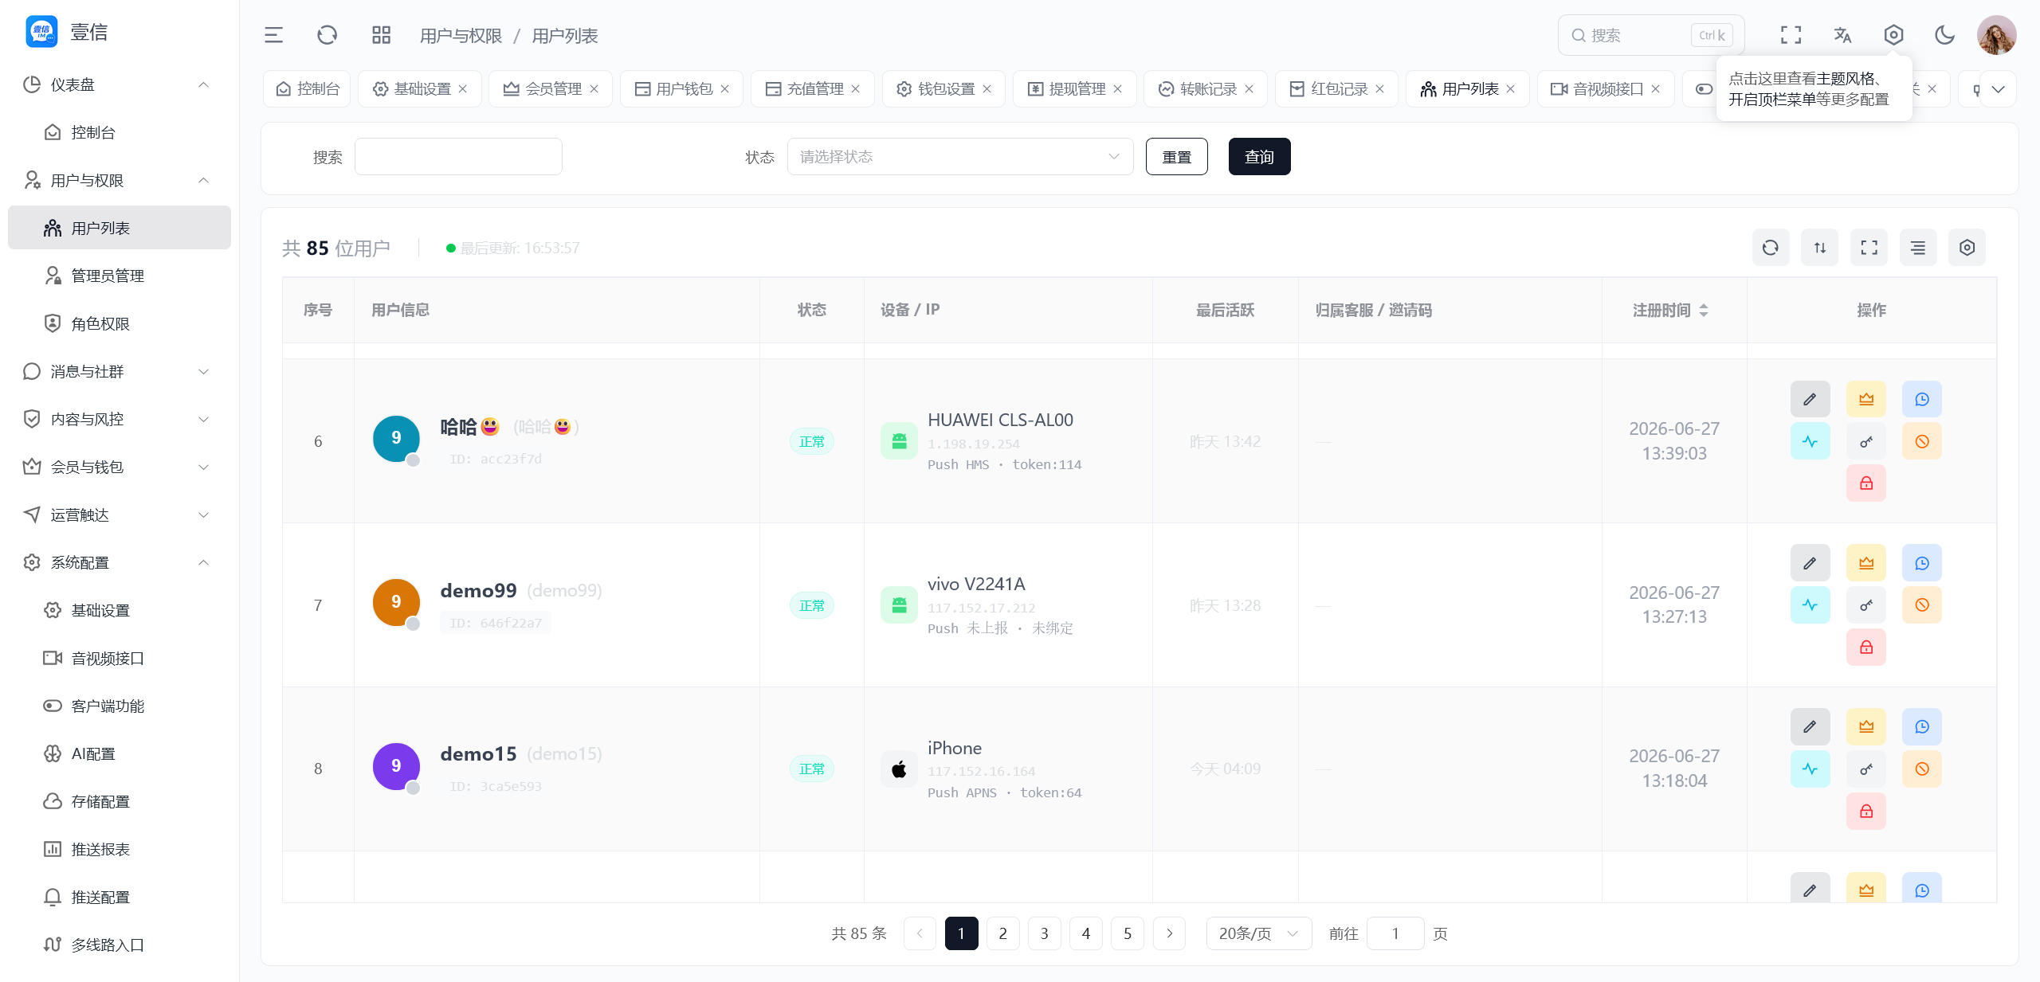Click the table sort arrows toolbar icon
The image size is (2040, 982).
pos(1820,248)
